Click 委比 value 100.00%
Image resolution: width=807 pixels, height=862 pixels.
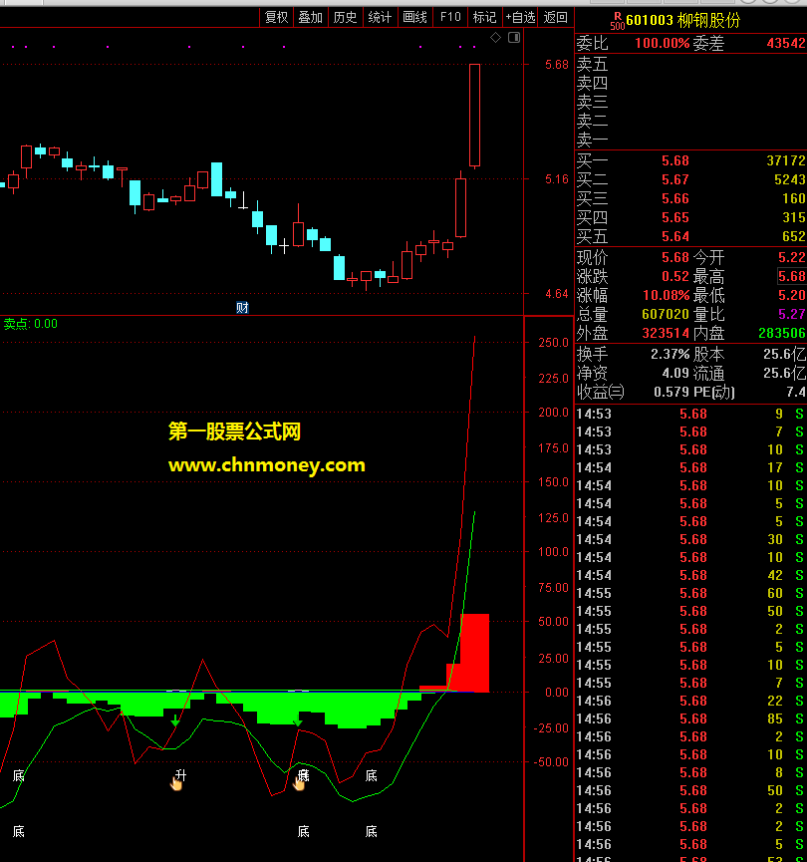point(662,44)
